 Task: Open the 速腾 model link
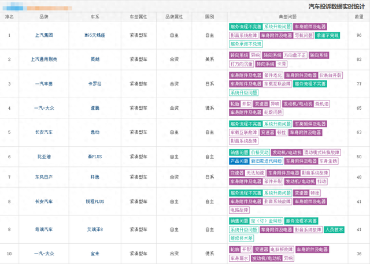(95, 108)
